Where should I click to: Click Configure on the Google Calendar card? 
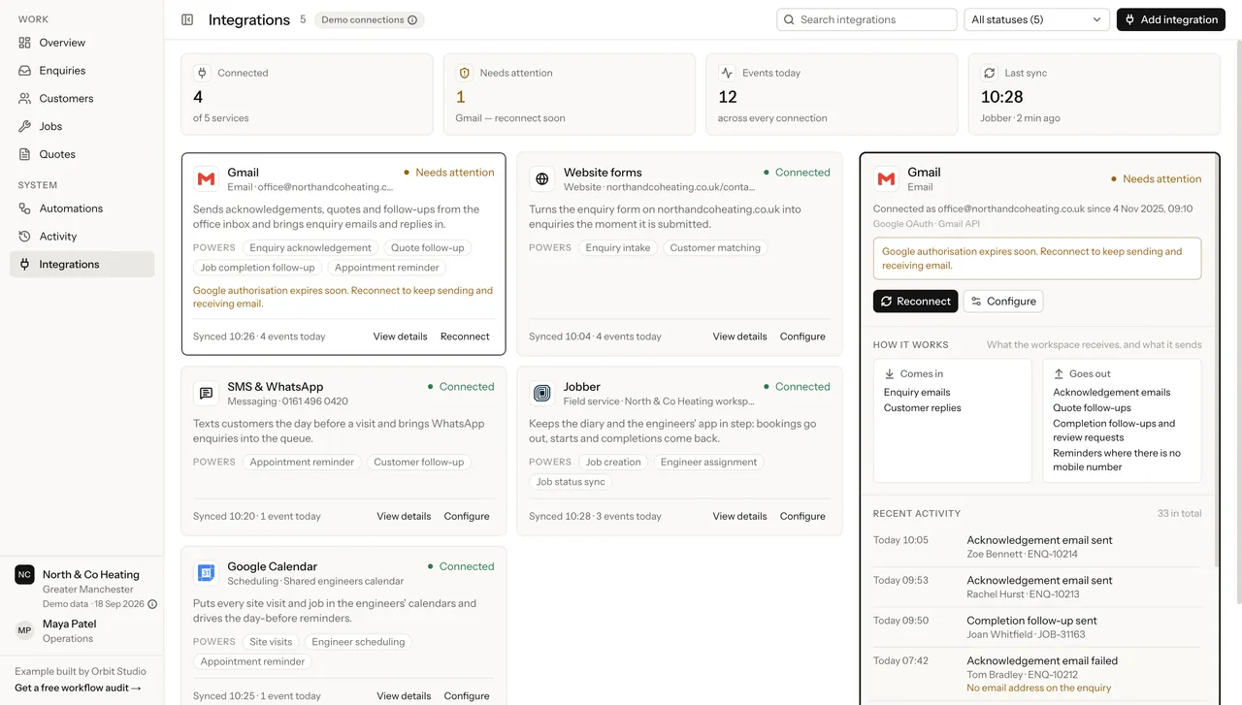coord(467,695)
